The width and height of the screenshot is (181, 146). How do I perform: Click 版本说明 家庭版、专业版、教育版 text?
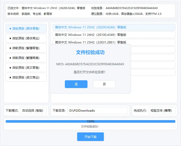[x=30, y=14]
